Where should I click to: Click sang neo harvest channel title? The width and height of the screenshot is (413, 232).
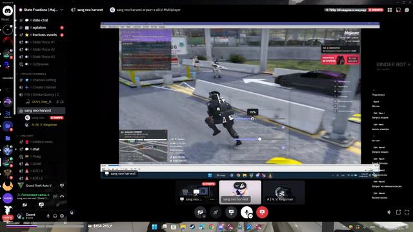coord(90,10)
